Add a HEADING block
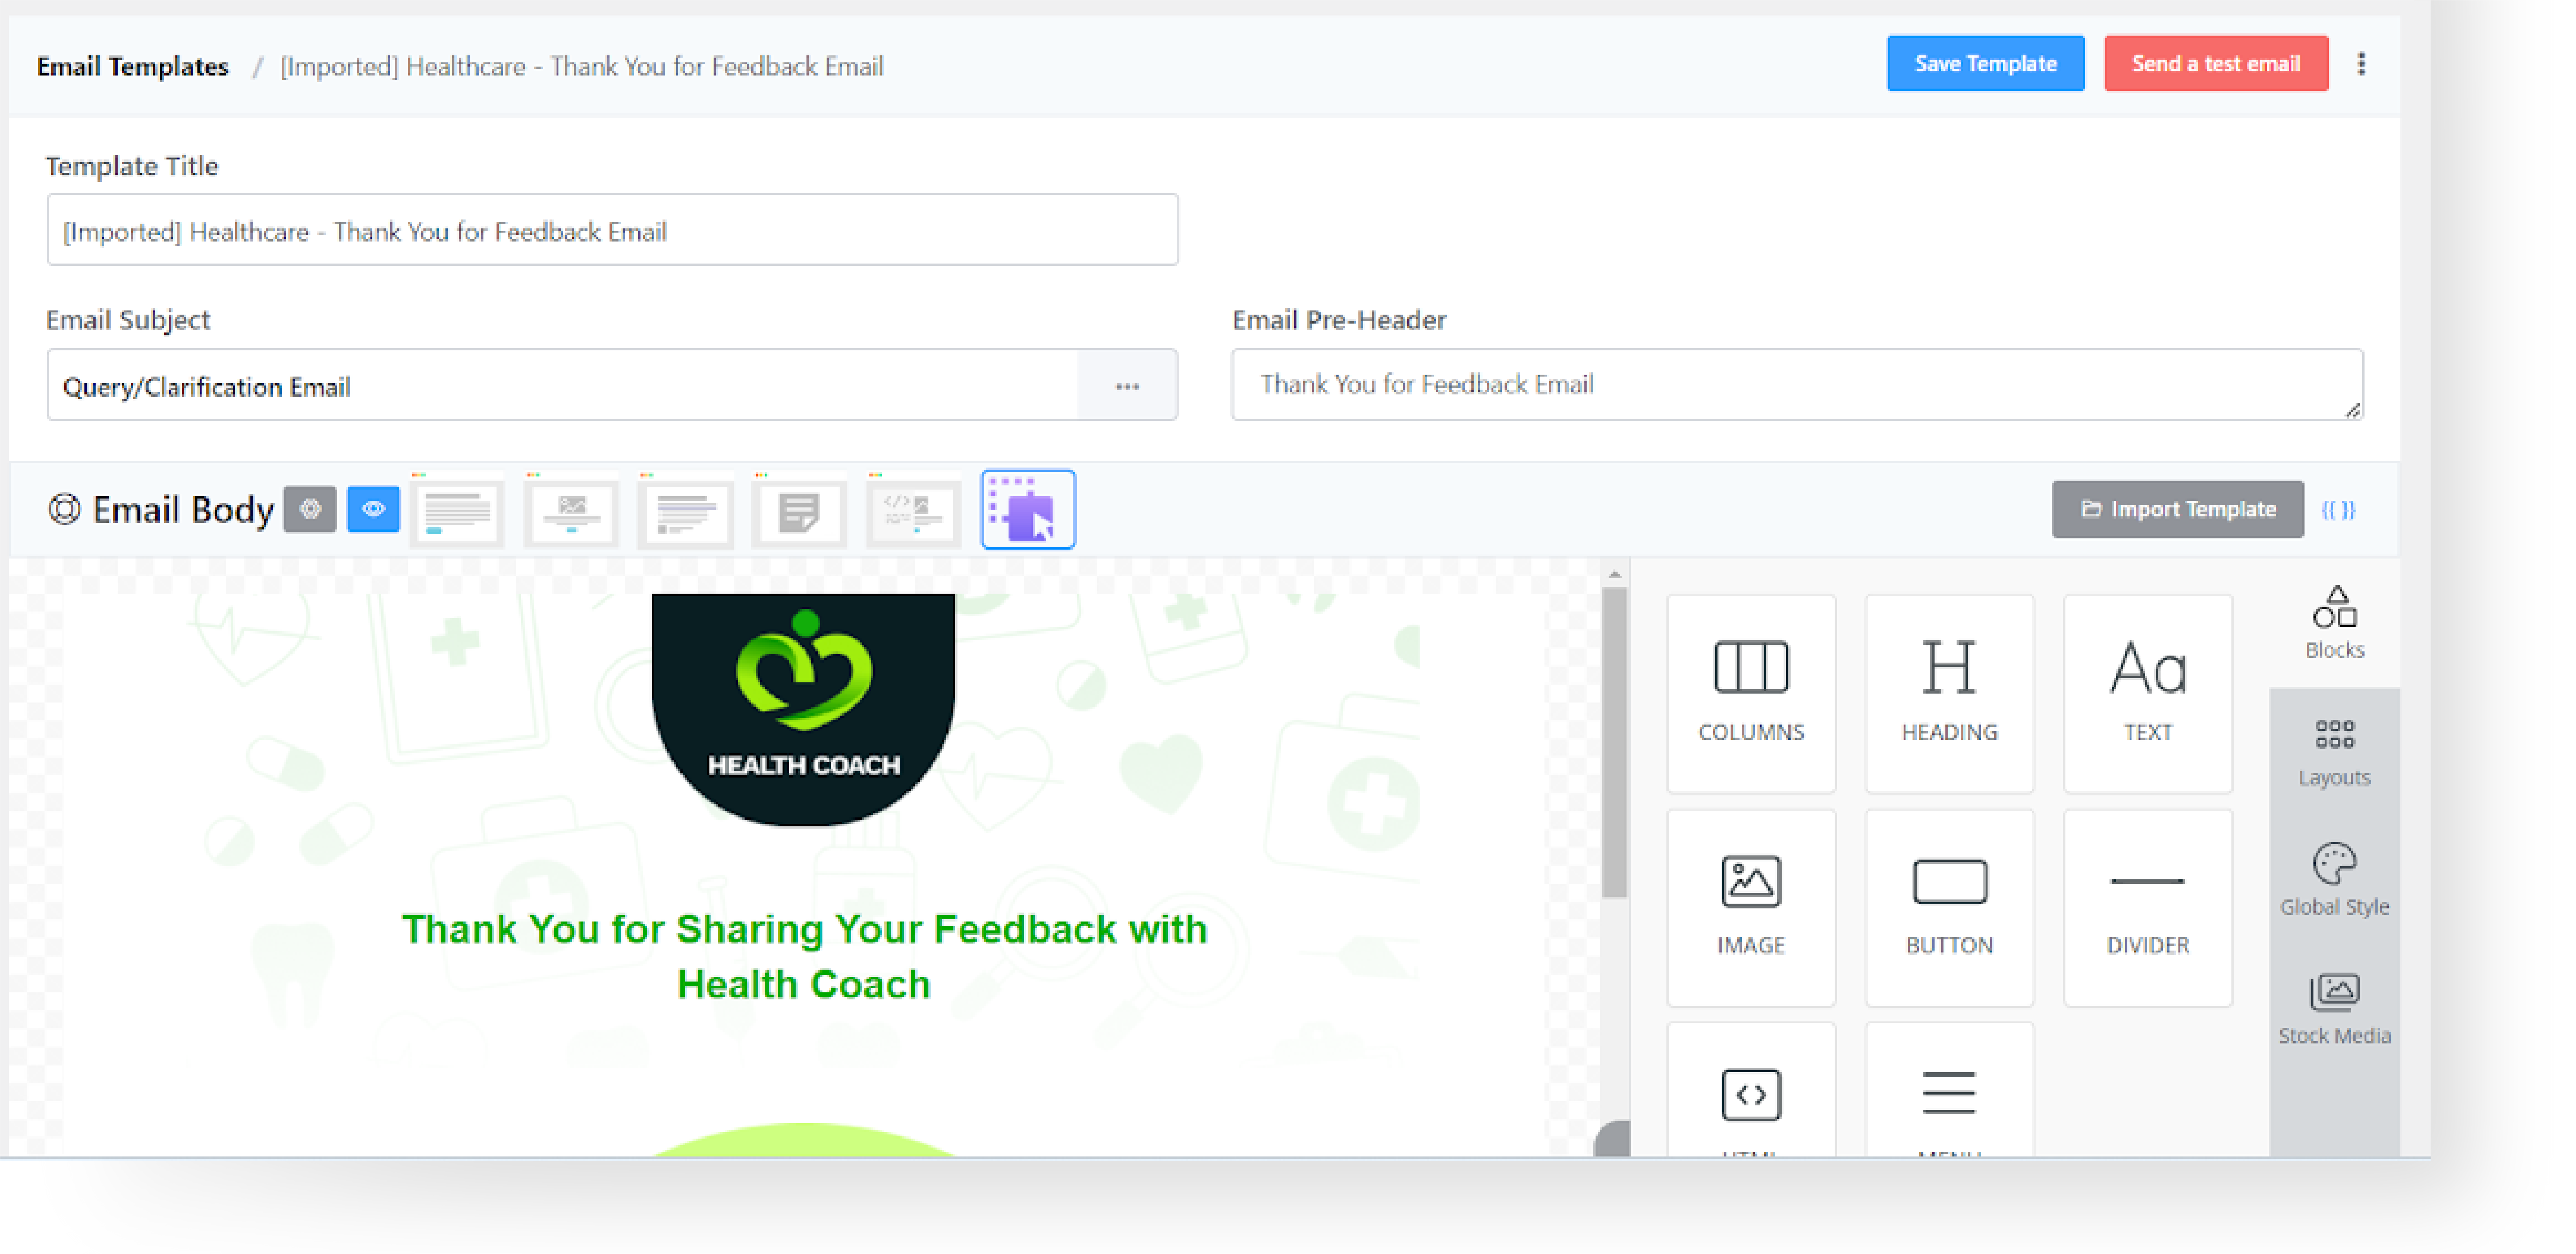Image resolution: width=2576 pixels, height=1254 pixels. tap(1948, 693)
